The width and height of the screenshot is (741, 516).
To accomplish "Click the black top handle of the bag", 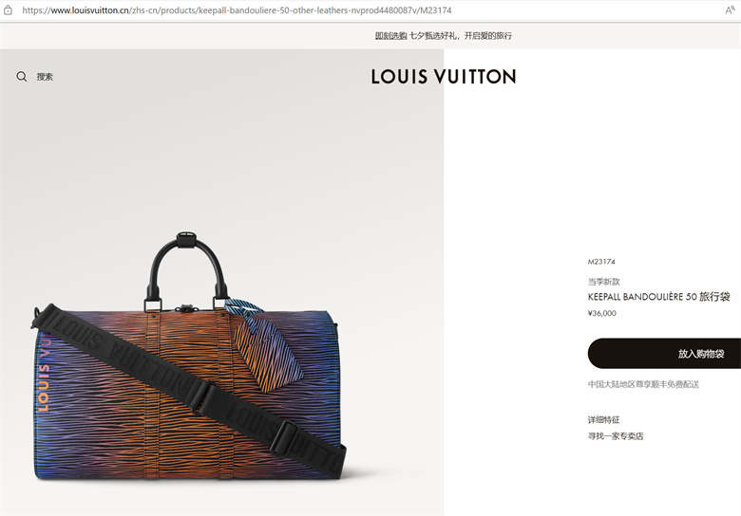I will tap(187, 268).
